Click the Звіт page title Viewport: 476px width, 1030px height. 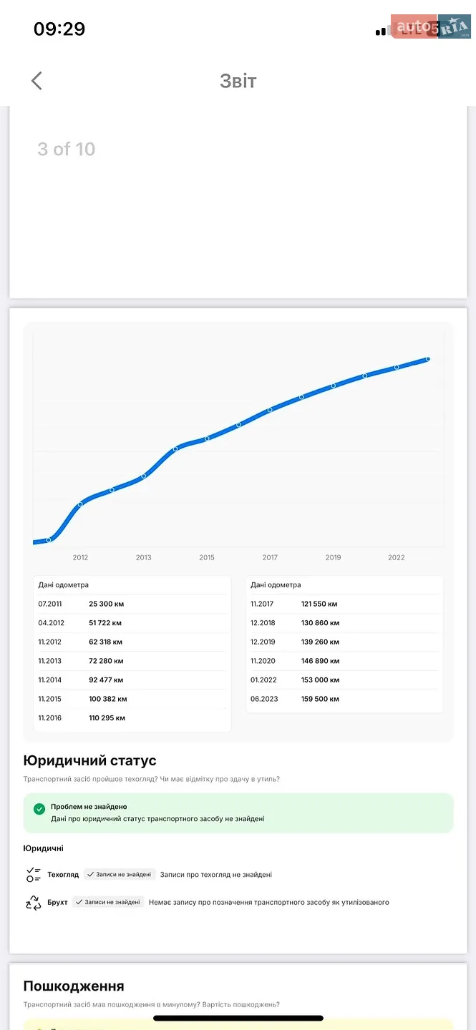pyautogui.click(x=238, y=81)
